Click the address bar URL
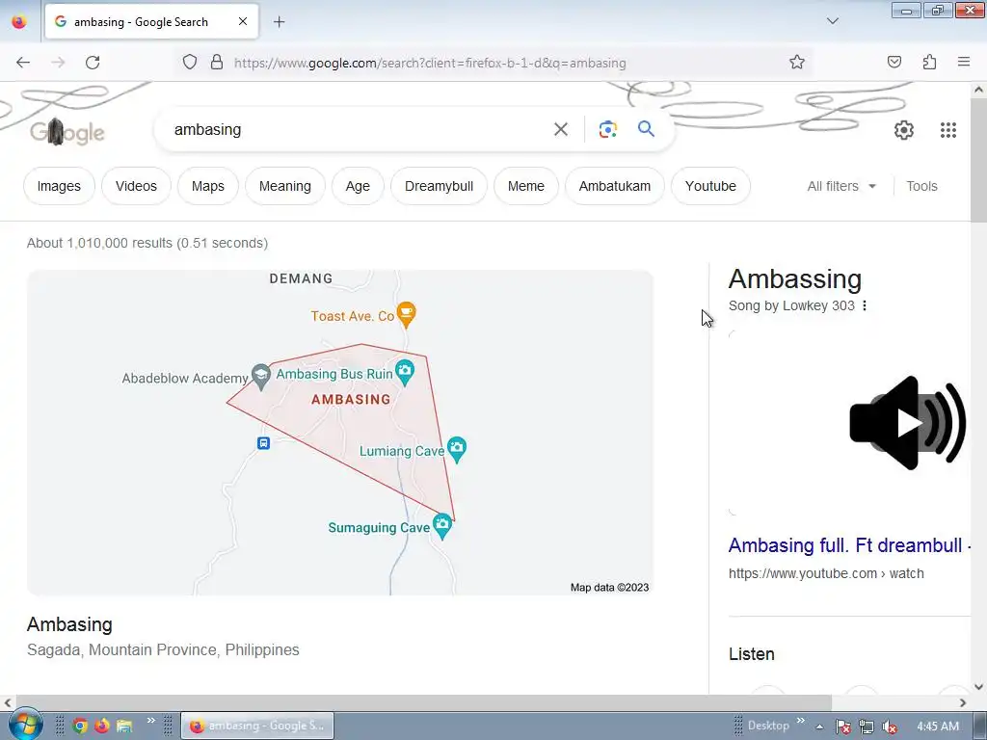Image resolution: width=987 pixels, height=740 pixels. [x=430, y=63]
